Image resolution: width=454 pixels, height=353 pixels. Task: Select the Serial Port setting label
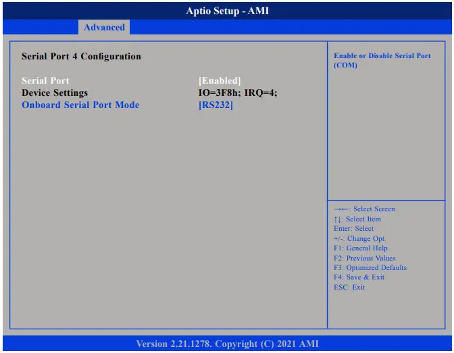click(45, 80)
